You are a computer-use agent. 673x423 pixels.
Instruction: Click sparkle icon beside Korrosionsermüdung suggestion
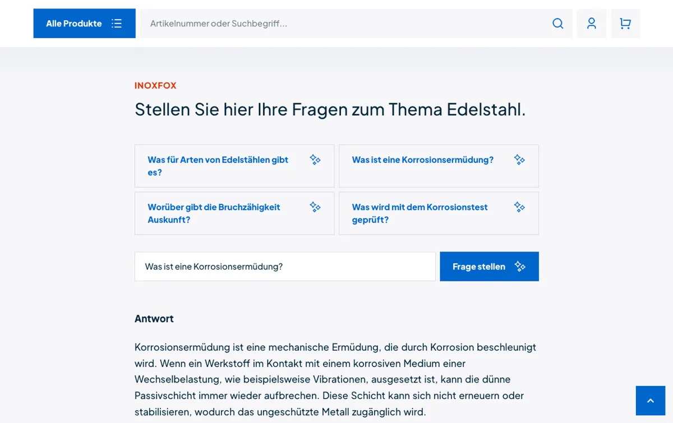[519, 160]
